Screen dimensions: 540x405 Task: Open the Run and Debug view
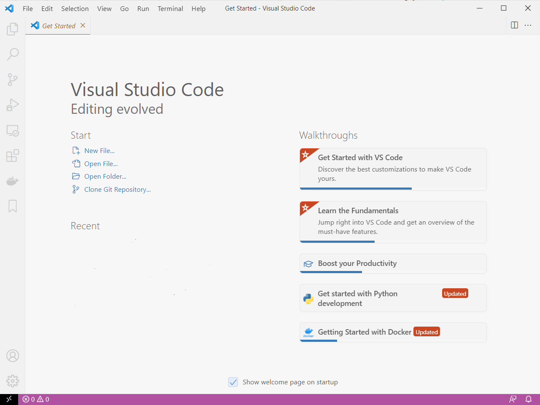point(13,105)
